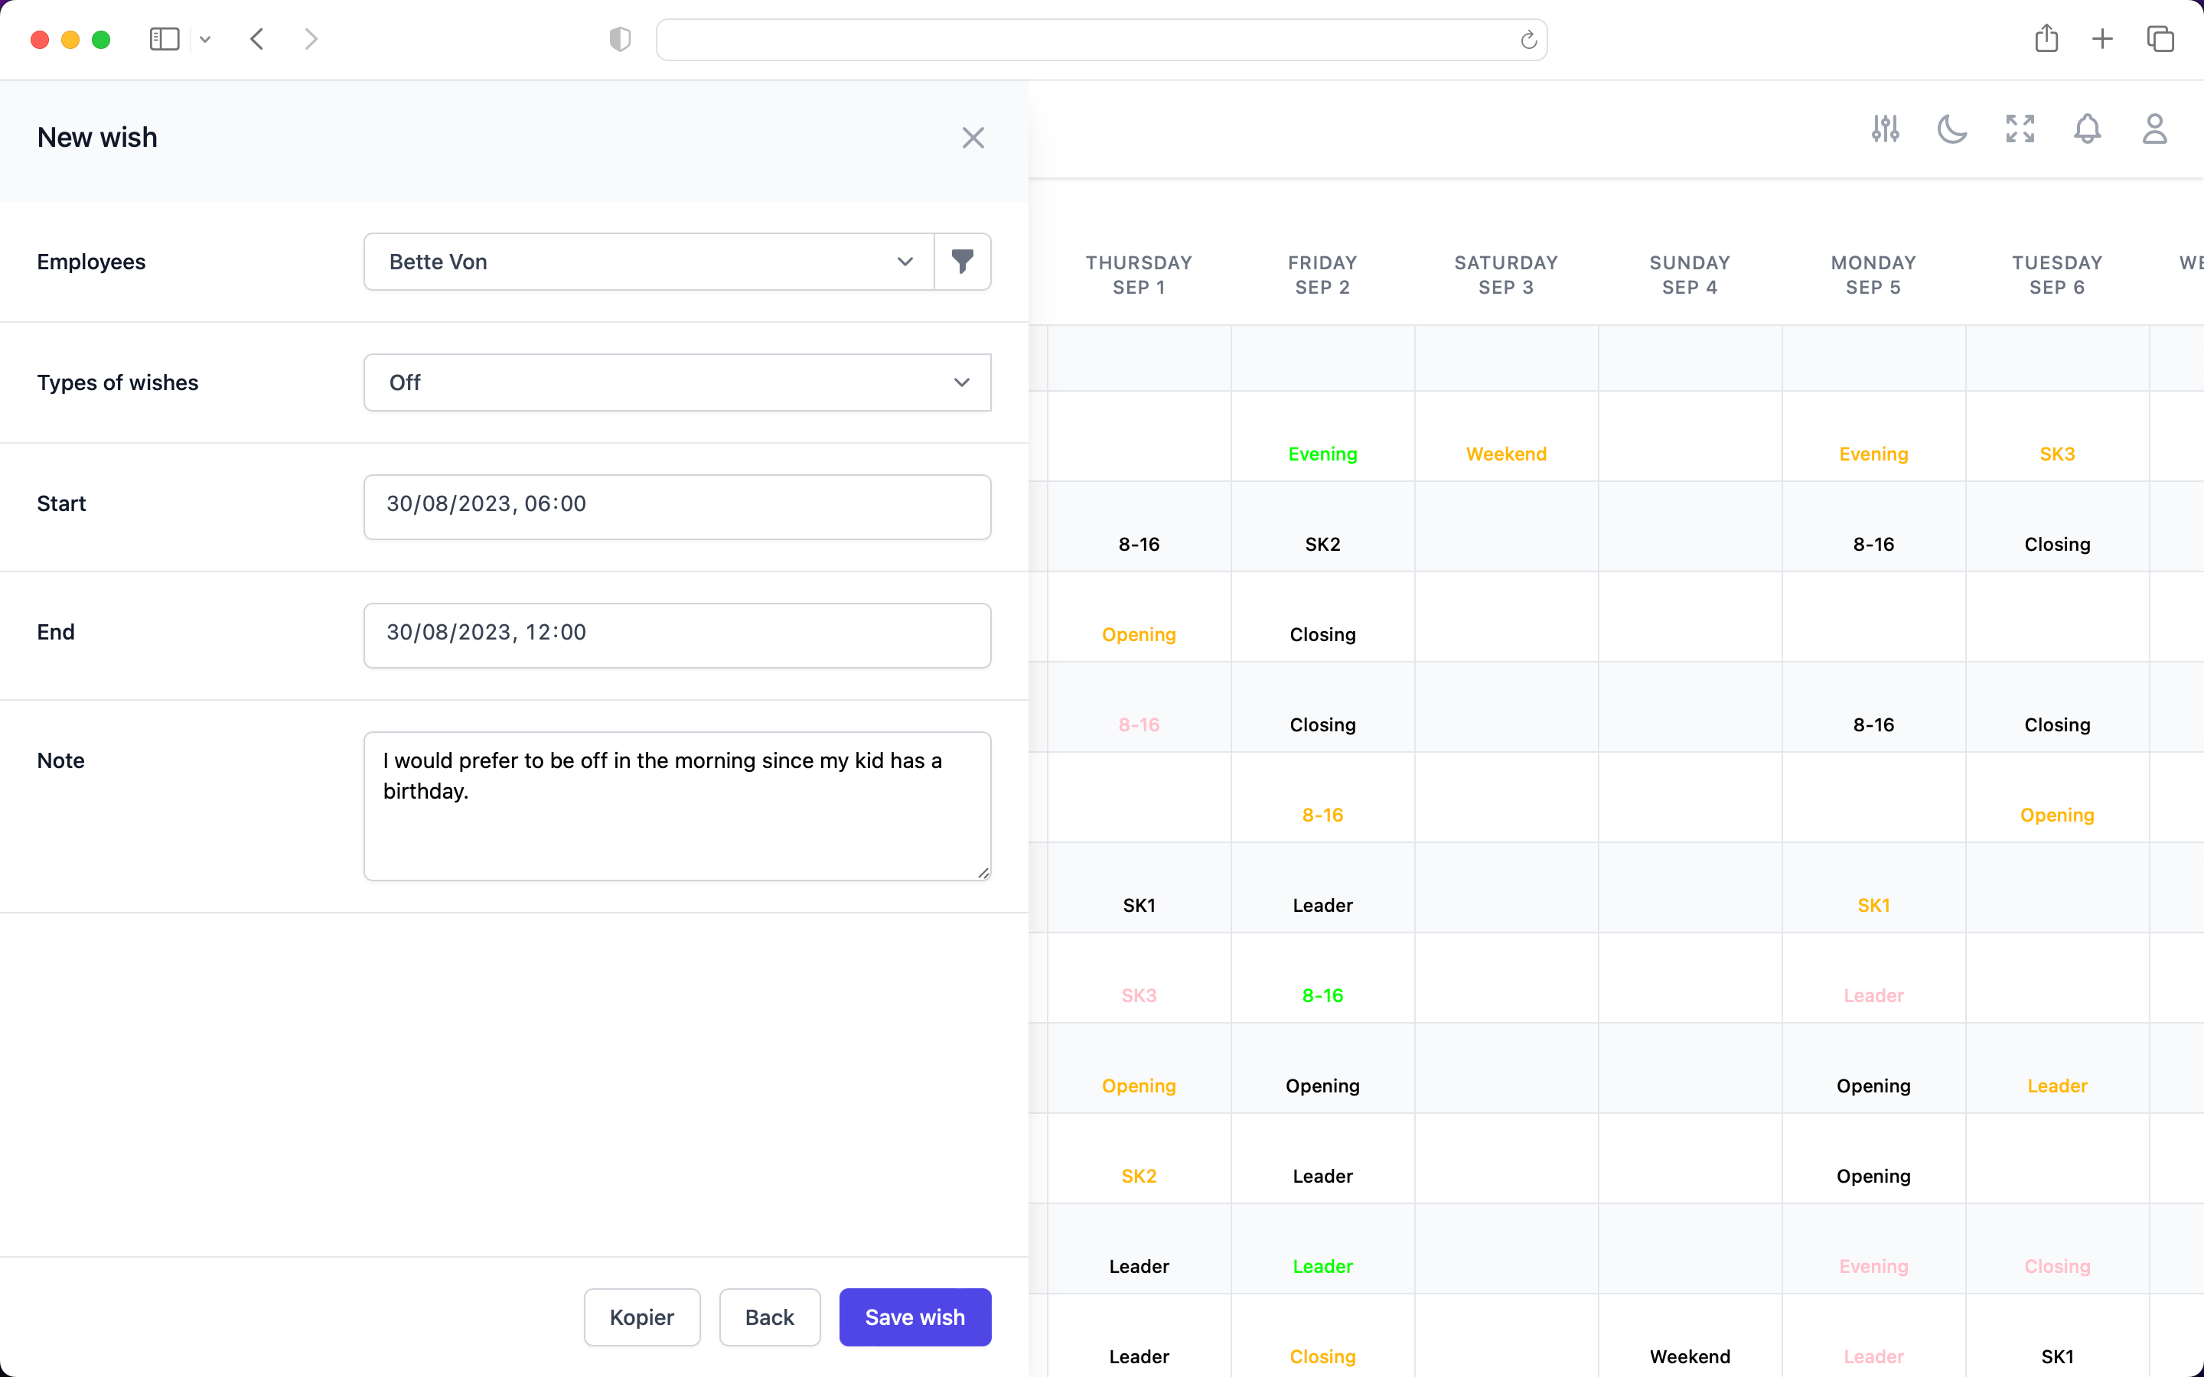This screenshot has width=2204, height=1377.
Task: Expand the Employees dropdown showing Bette Von
Action: (648, 262)
